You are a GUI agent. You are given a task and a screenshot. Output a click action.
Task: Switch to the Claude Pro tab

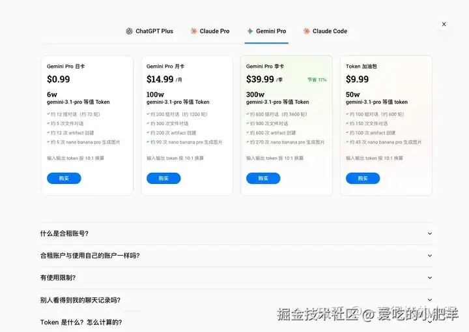(x=210, y=31)
